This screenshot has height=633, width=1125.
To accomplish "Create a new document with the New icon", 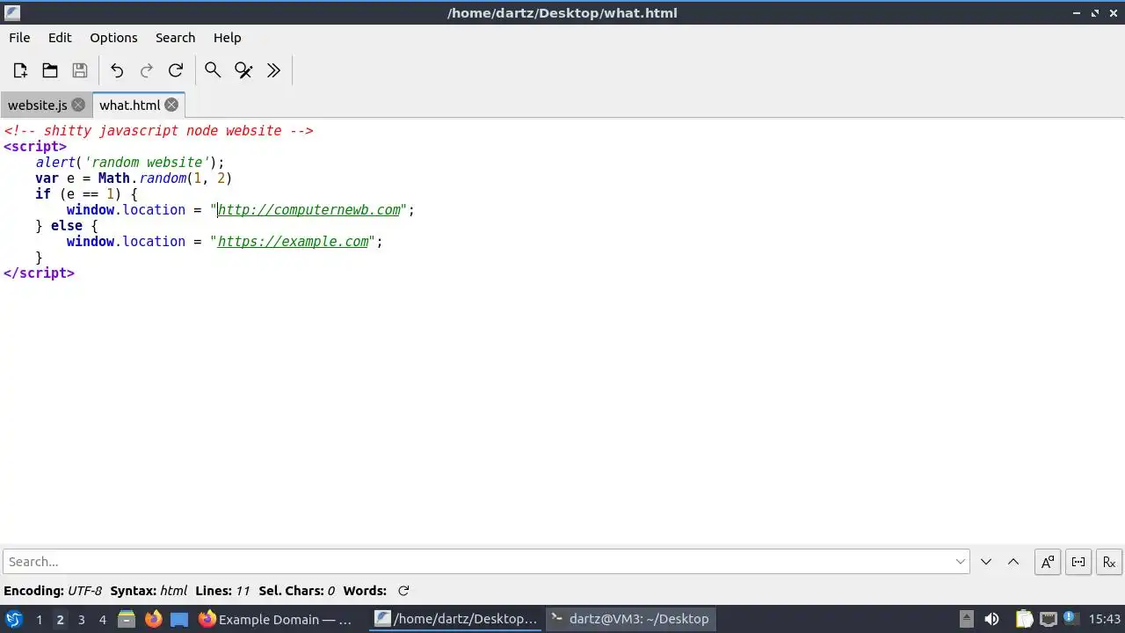I will (20, 70).
